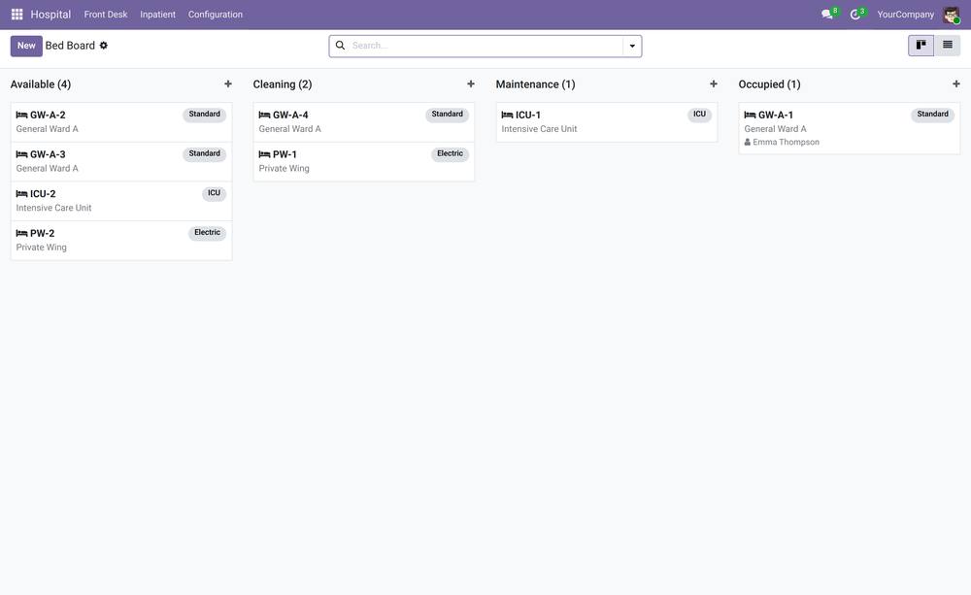This screenshot has width=971, height=595.
Task: Add a bed with Available column plus
Action: [228, 83]
